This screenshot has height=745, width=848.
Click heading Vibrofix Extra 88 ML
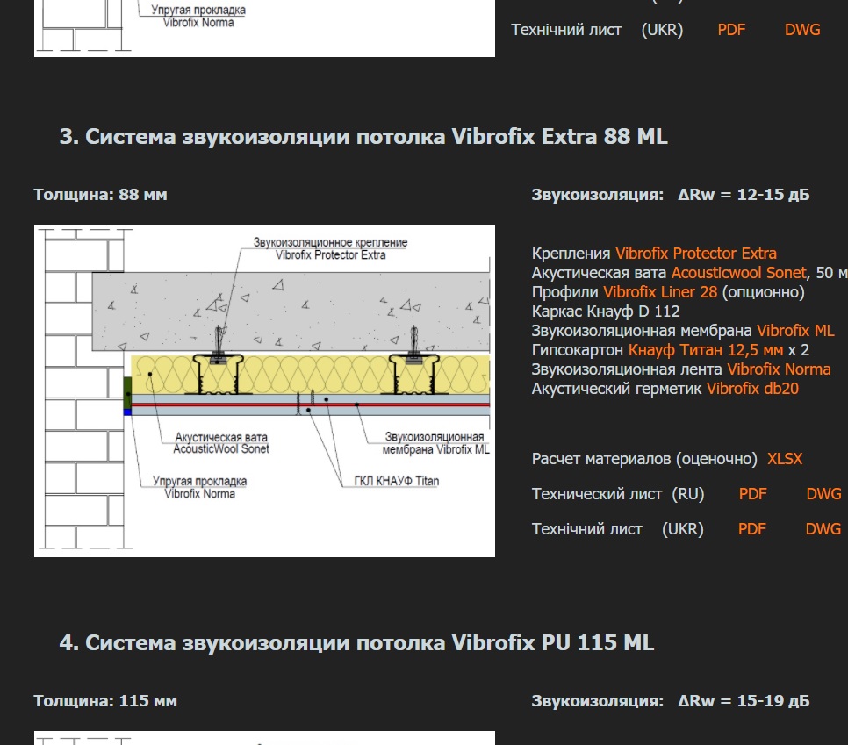[363, 137]
